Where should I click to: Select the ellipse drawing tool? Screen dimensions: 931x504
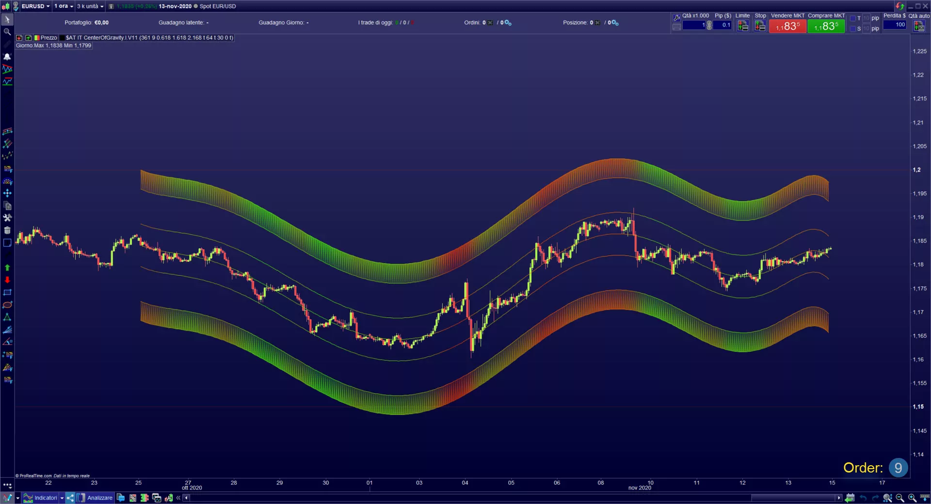[x=7, y=305]
